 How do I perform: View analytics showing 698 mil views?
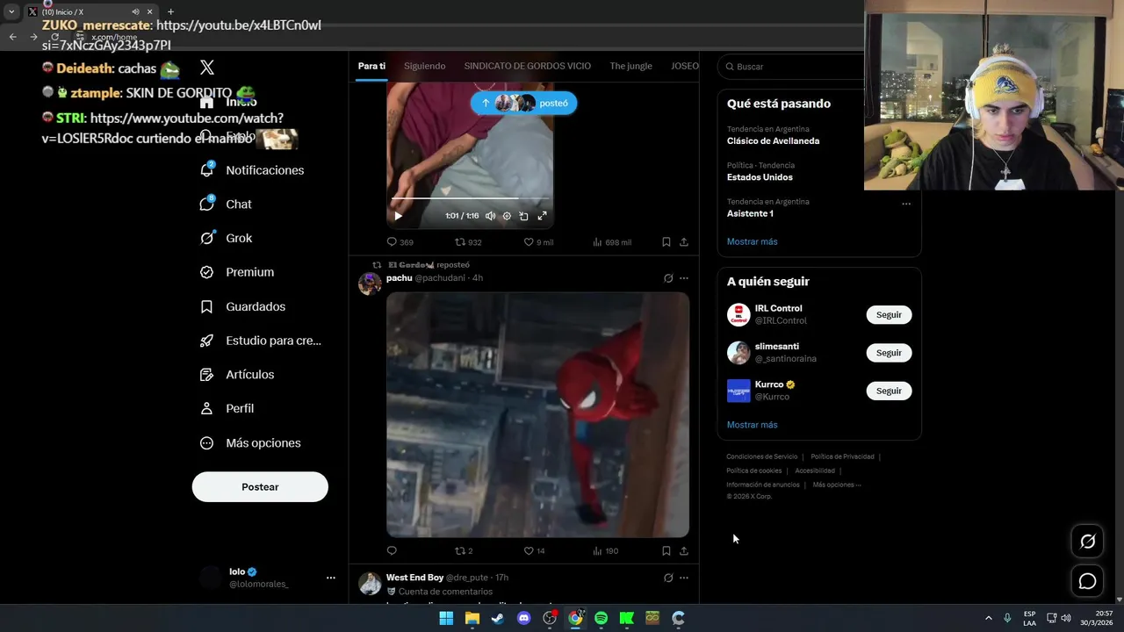(612, 242)
